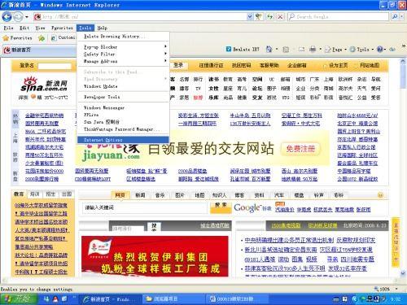Choose ThinkVantage Password Manager entry

click(x=123, y=129)
